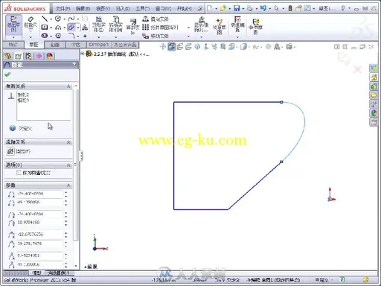Collapse the Options section

(x=68, y=165)
